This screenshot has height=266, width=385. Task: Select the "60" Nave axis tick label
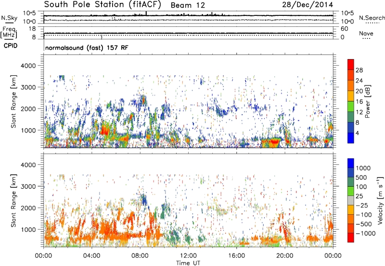click(x=344, y=29)
